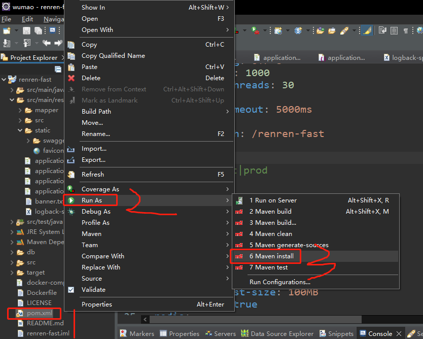Click the Save floppy disk icon
The image size is (423, 339).
26,30
